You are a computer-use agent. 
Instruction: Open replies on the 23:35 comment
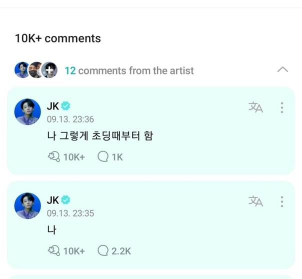(x=114, y=251)
